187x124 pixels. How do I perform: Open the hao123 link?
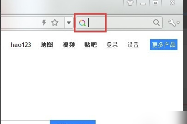click(x=21, y=45)
